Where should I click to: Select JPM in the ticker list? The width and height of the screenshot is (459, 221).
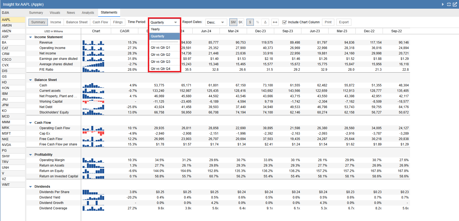coord(13,105)
